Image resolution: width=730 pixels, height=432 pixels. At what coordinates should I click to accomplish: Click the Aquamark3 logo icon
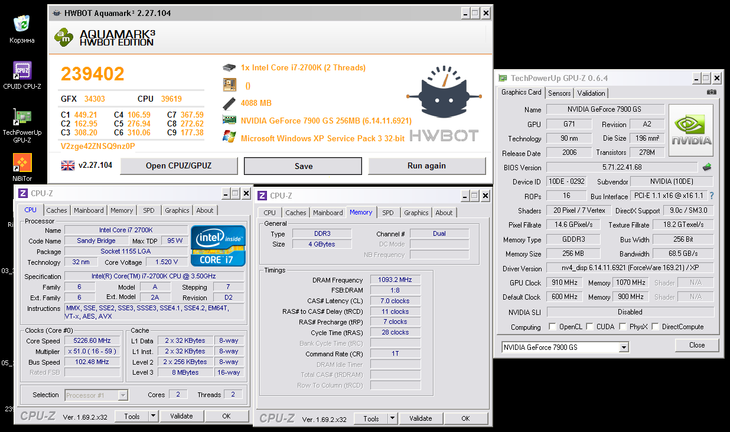point(64,37)
